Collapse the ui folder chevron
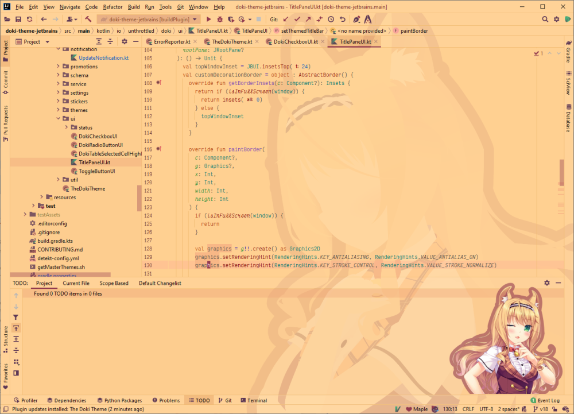The width and height of the screenshot is (574, 414). (58, 119)
